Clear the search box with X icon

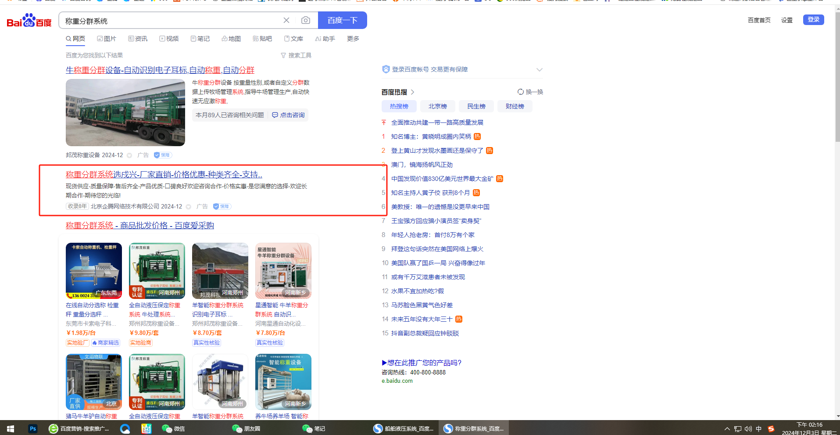click(x=286, y=20)
